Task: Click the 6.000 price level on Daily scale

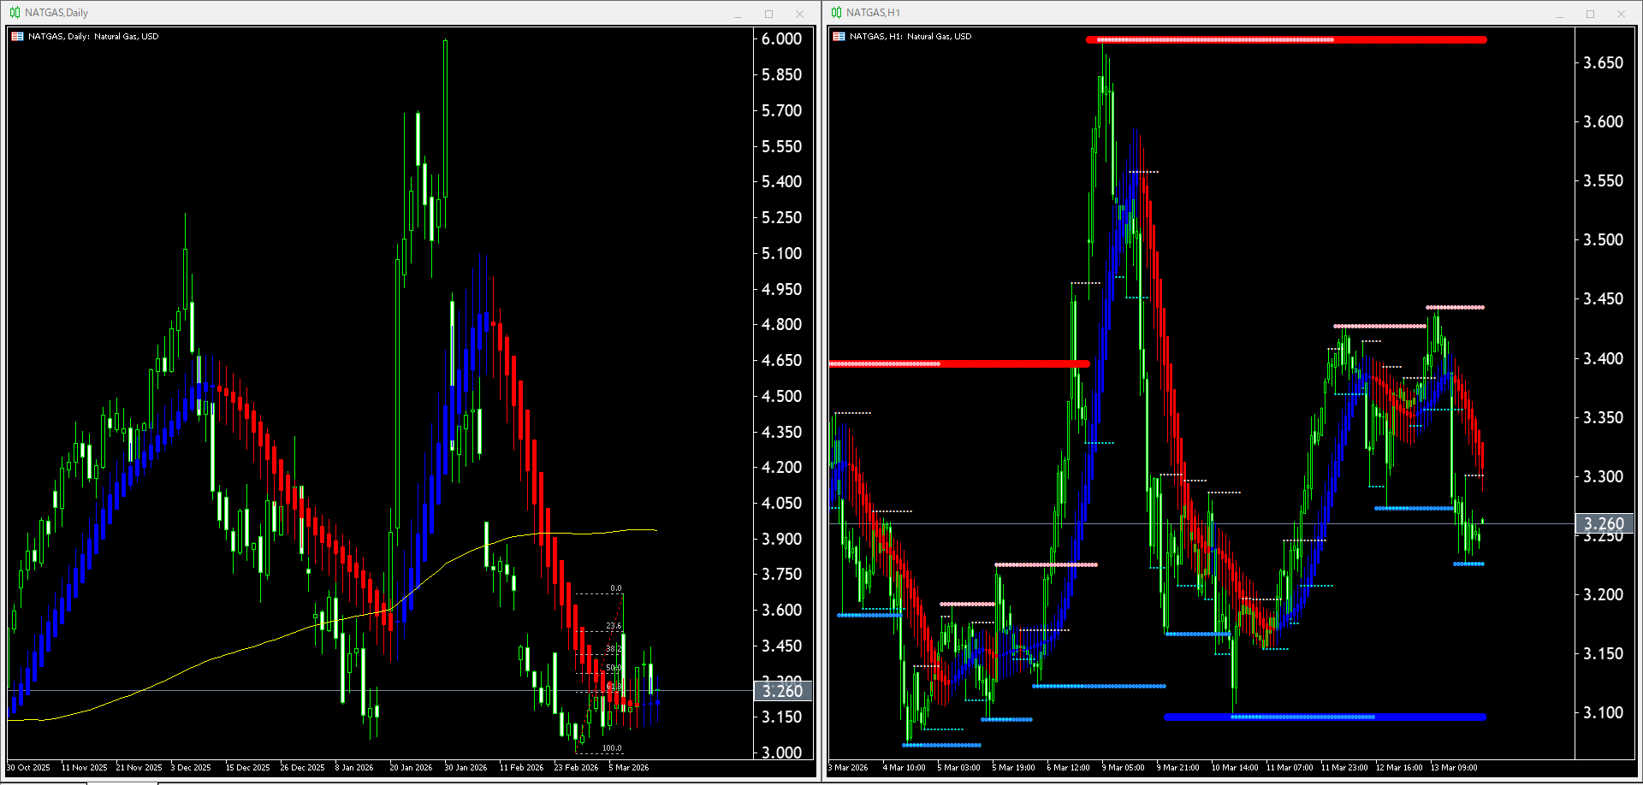Action: point(782,39)
